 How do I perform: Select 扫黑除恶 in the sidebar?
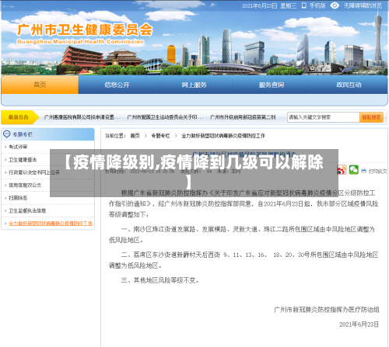[x=18, y=198]
